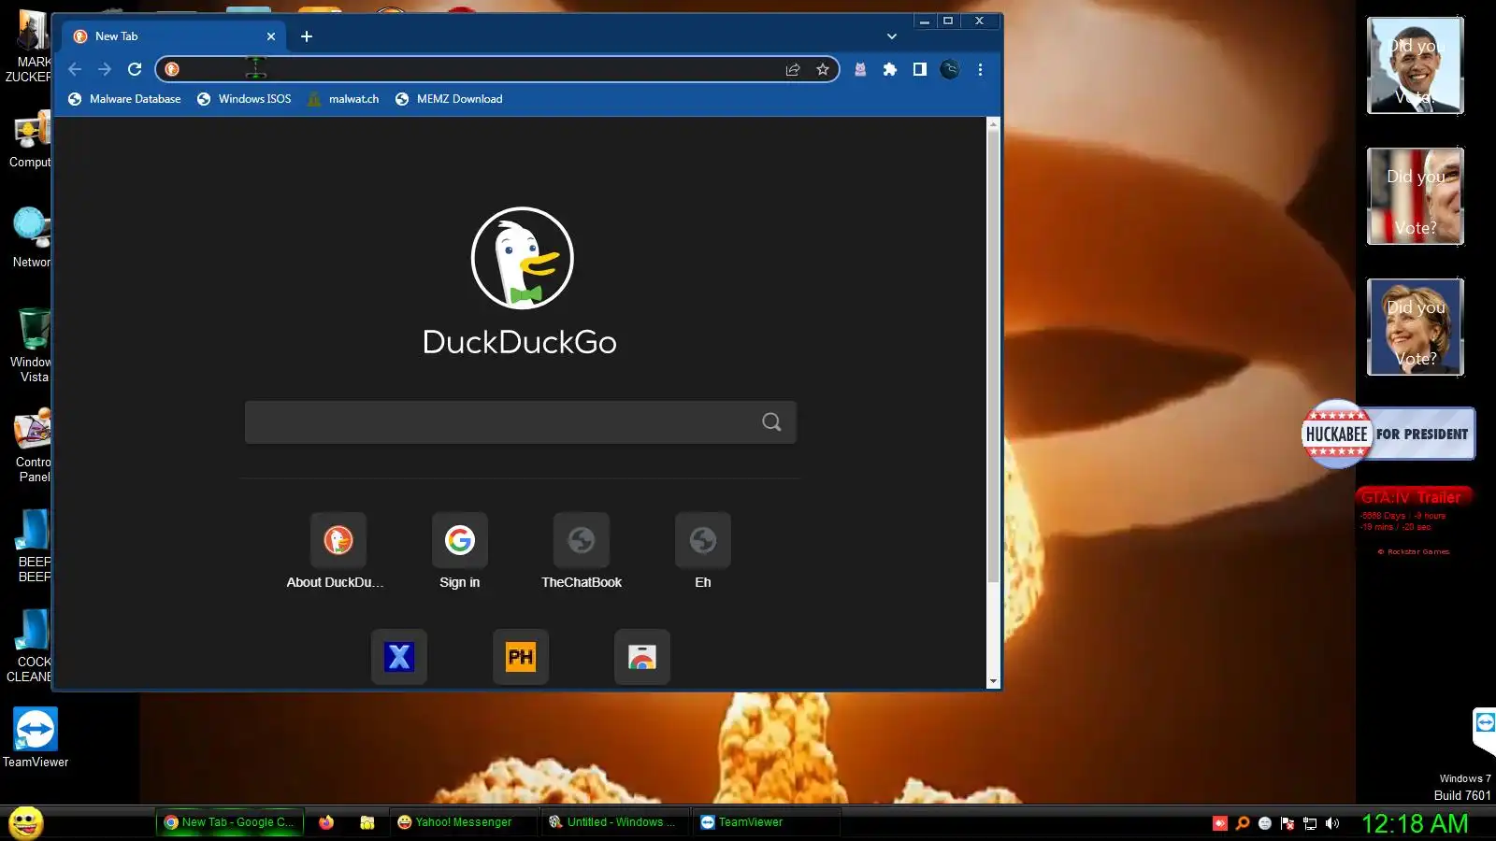Switch to New Tab - Google Chrome taskbar button
Viewport: 1496px width, 841px height.
tap(230, 822)
